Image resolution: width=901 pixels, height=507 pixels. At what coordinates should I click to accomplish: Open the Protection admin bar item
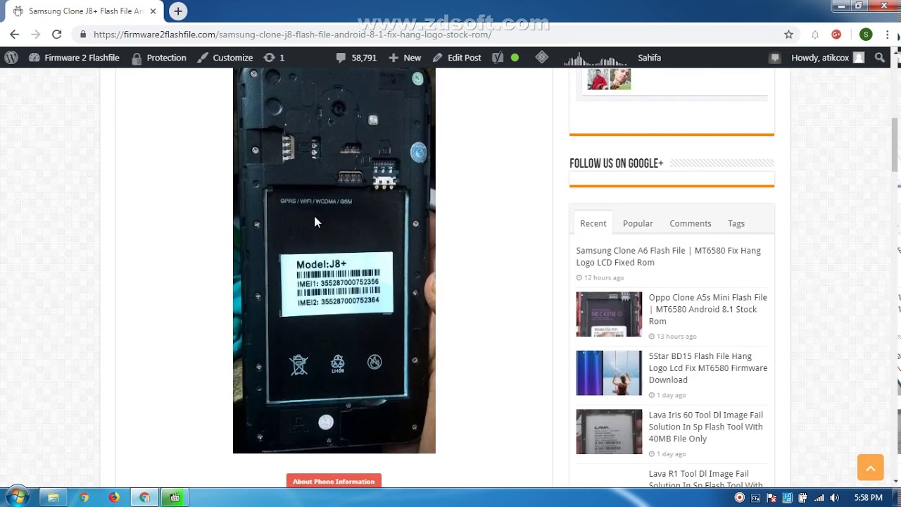tap(158, 58)
